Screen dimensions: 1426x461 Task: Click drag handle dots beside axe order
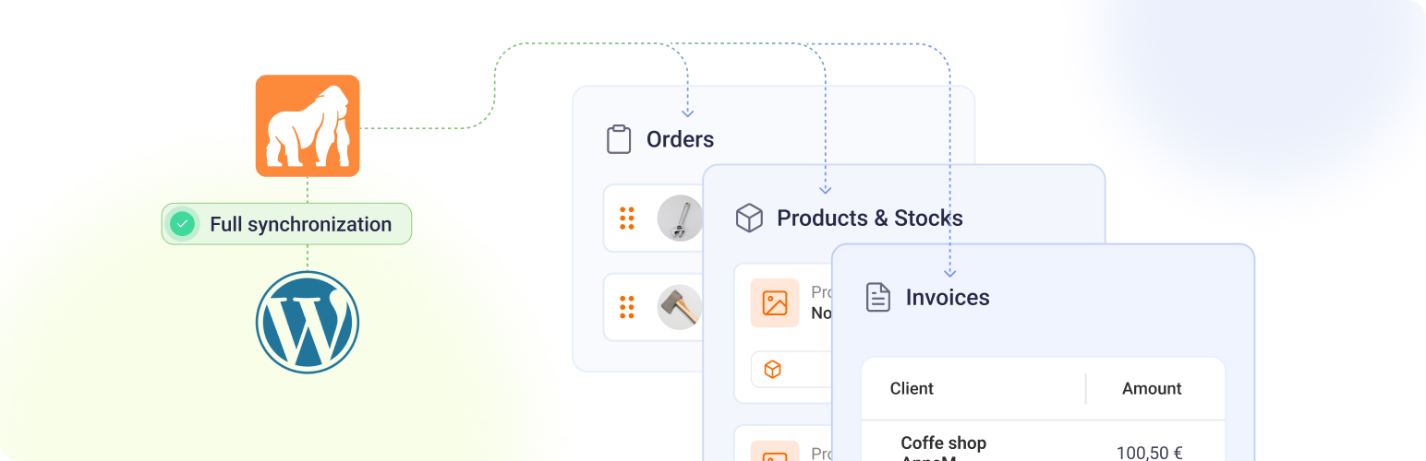coord(627,307)
